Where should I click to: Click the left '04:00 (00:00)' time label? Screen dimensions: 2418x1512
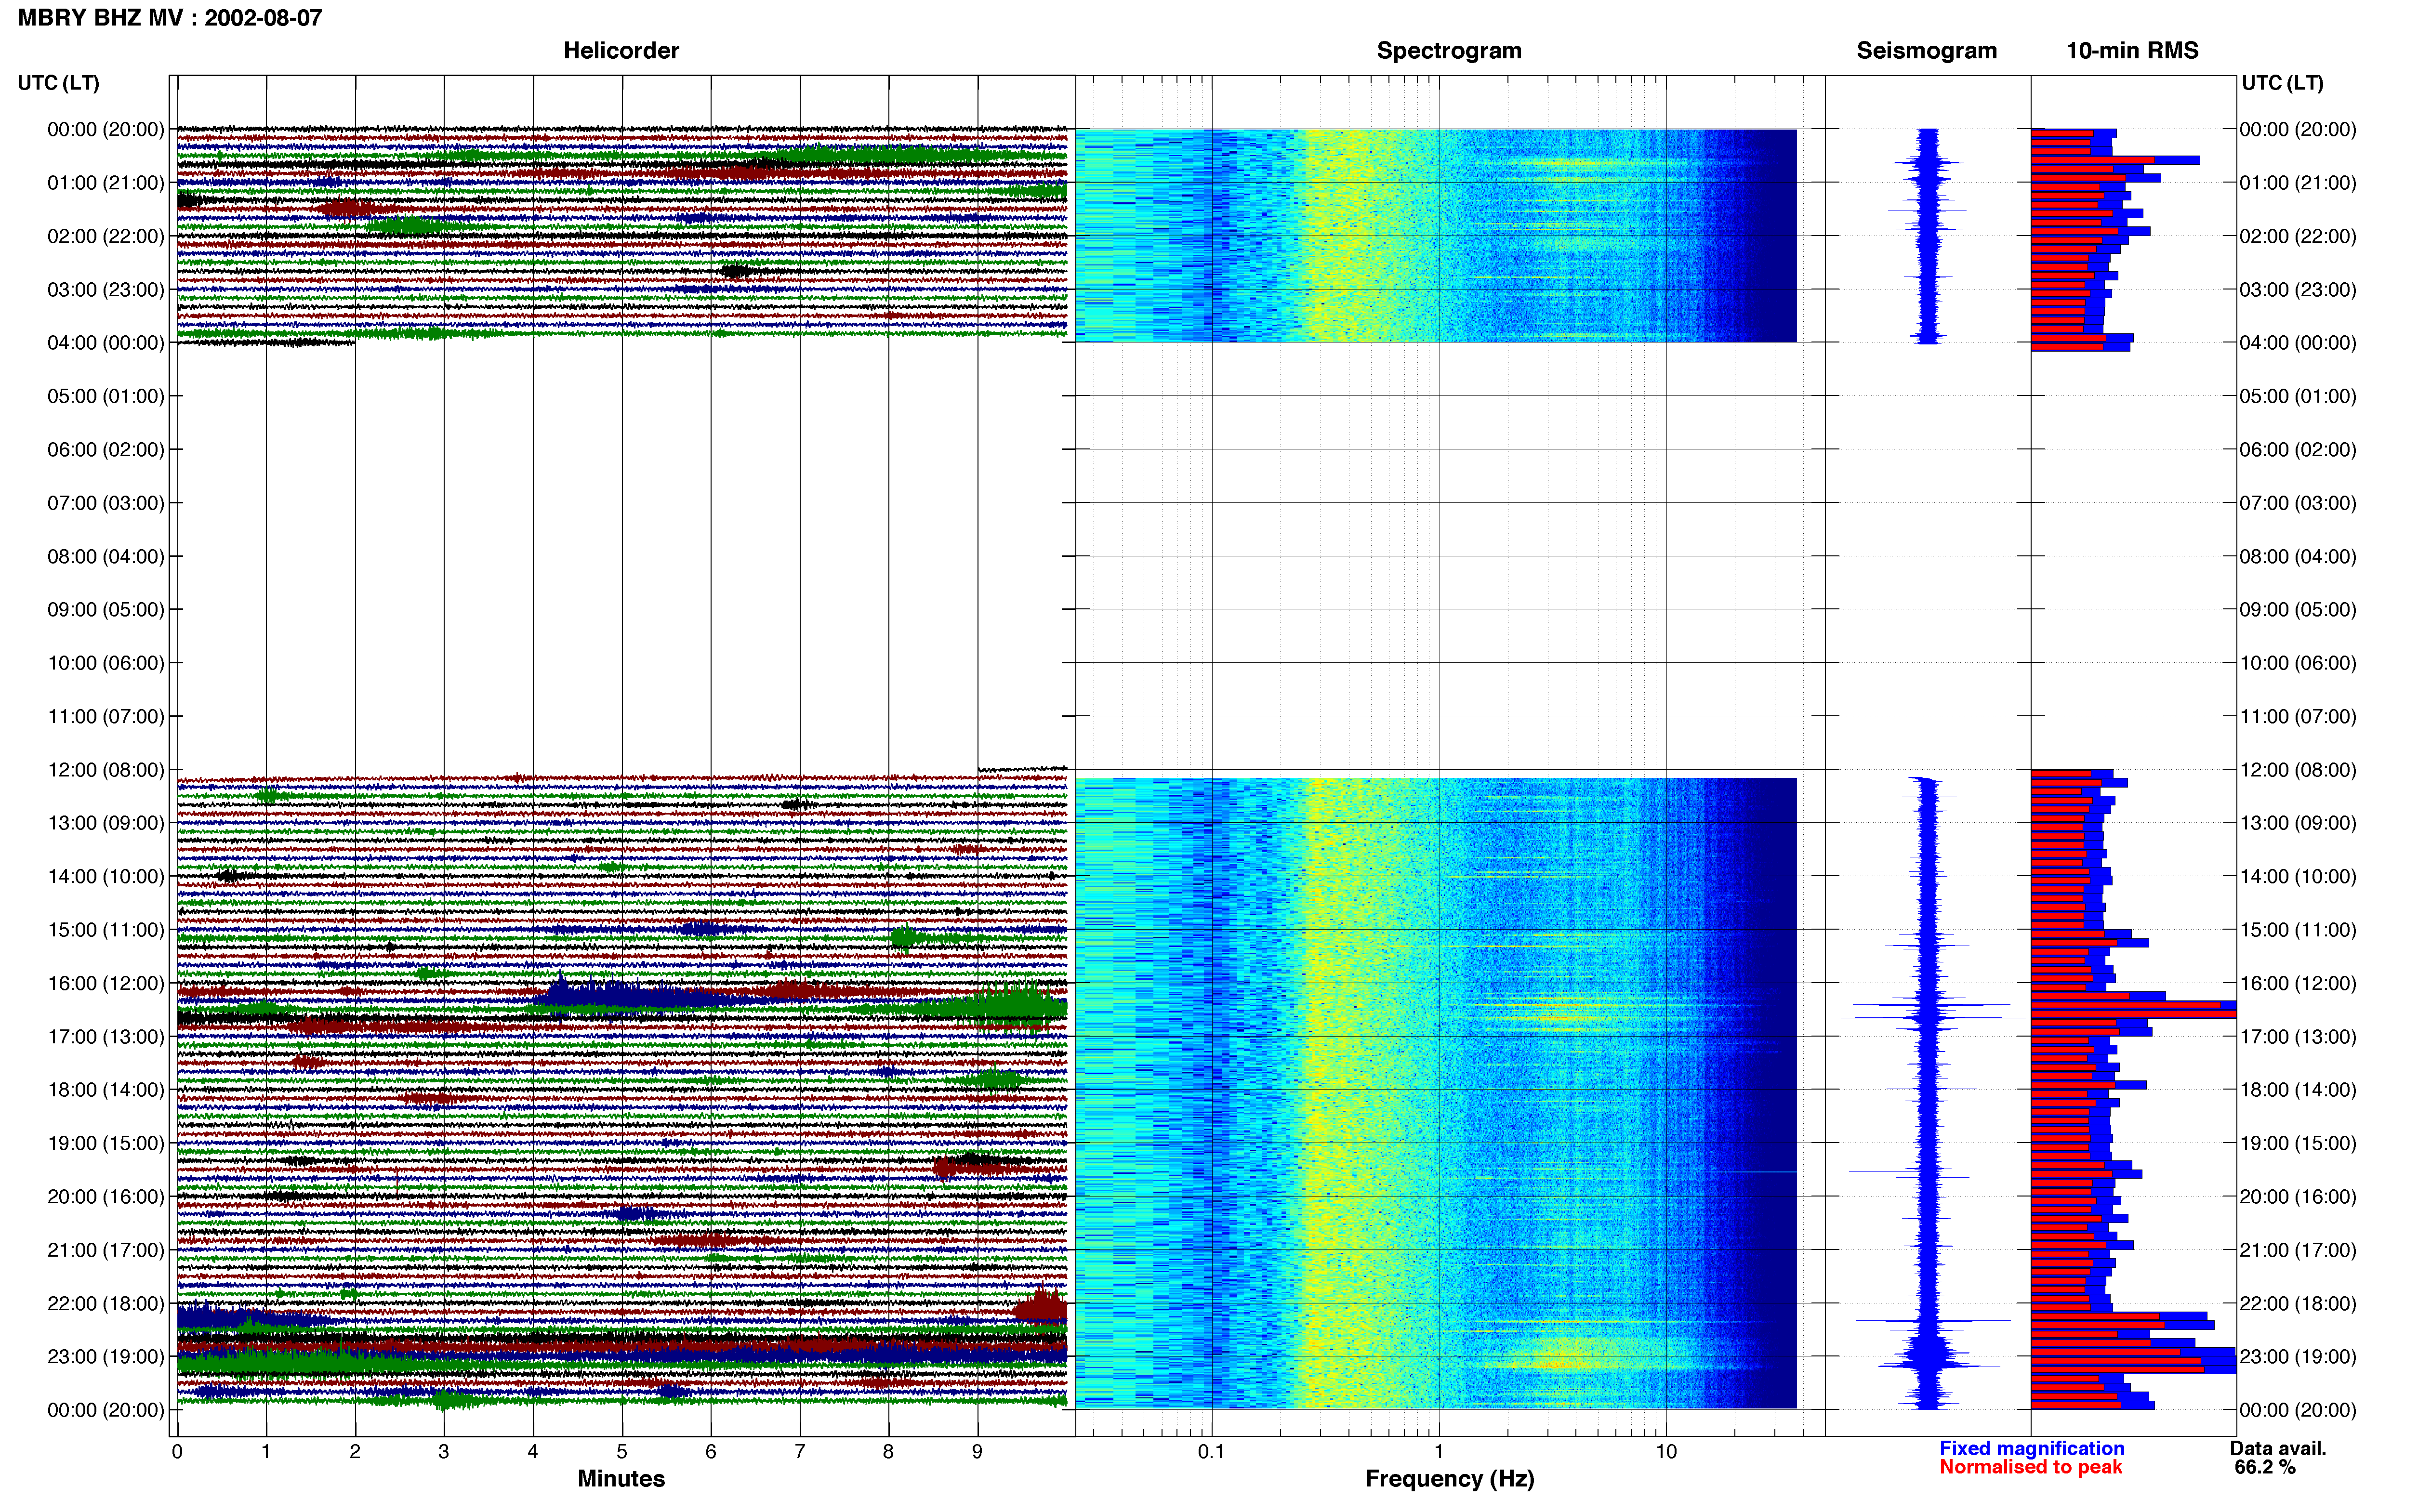click(x=106, y=343)
